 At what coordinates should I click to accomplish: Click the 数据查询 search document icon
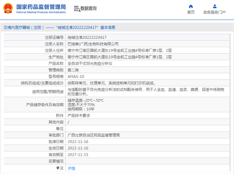click(x=77, y=9)
